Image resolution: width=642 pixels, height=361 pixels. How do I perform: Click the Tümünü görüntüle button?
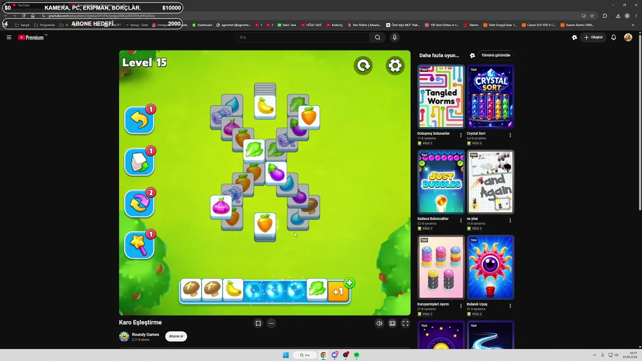pyautogui.click(x=496, y=55)
